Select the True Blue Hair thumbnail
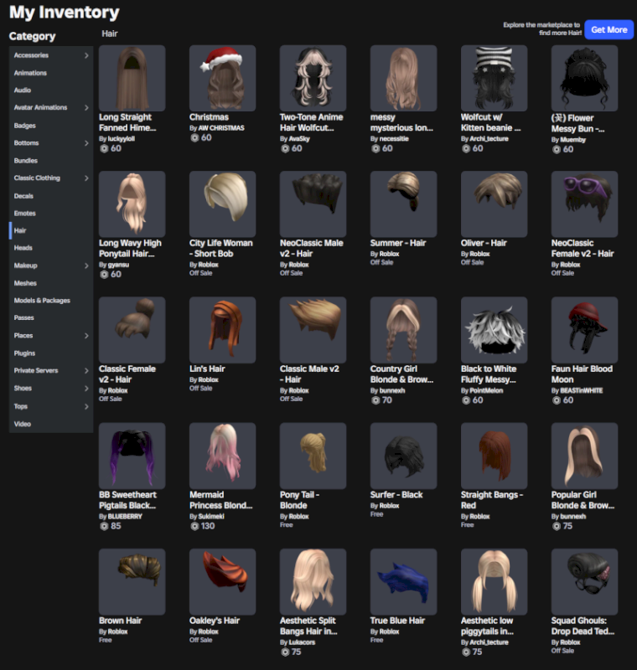Viewport: 637px width, 670px height. [404, 582]
